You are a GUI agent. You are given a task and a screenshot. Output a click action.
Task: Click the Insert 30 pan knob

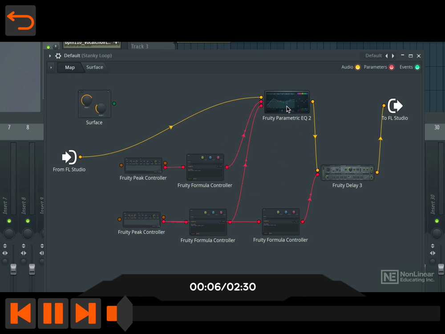pos(437,233)
